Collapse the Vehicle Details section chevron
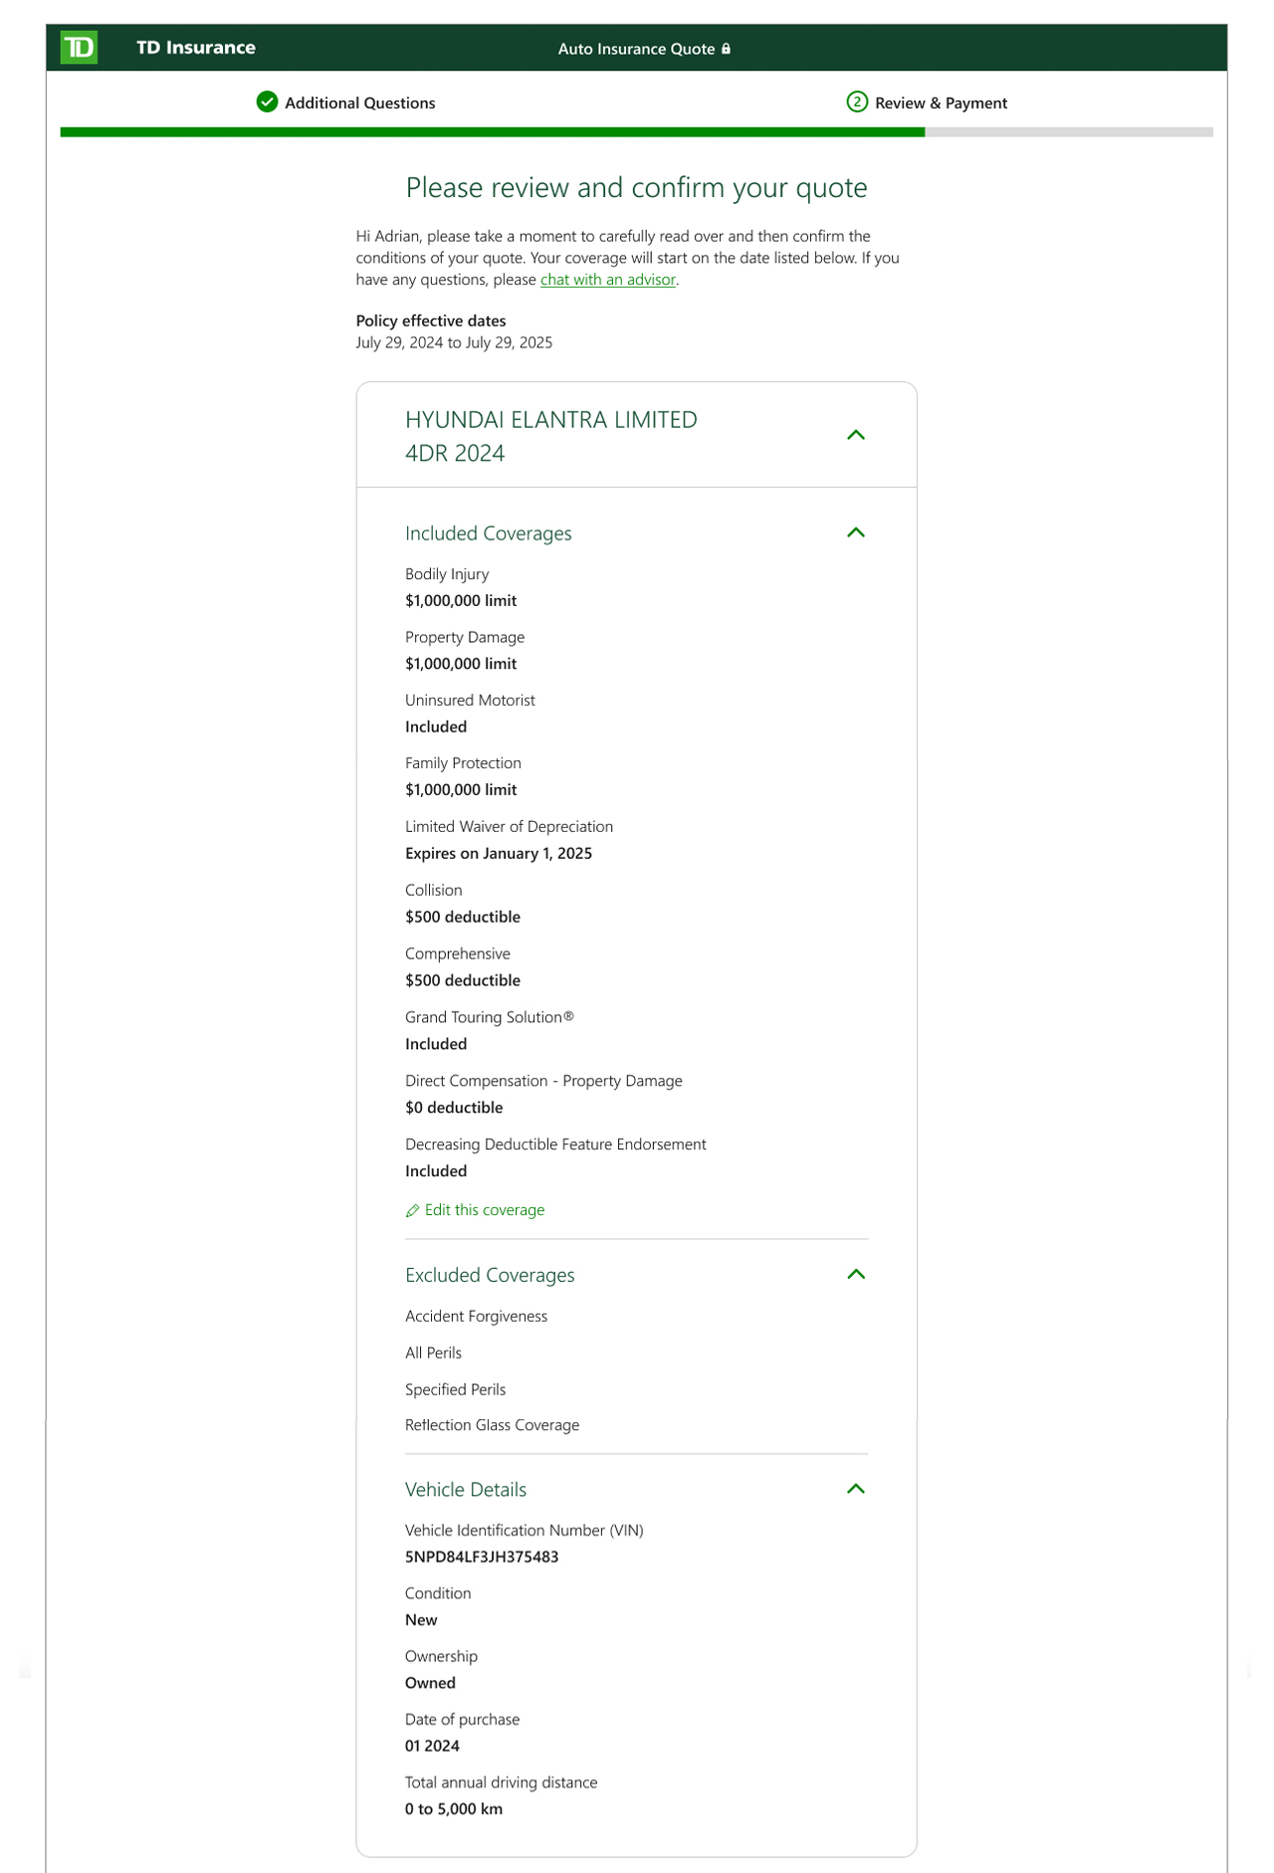 coord(855,1489)
